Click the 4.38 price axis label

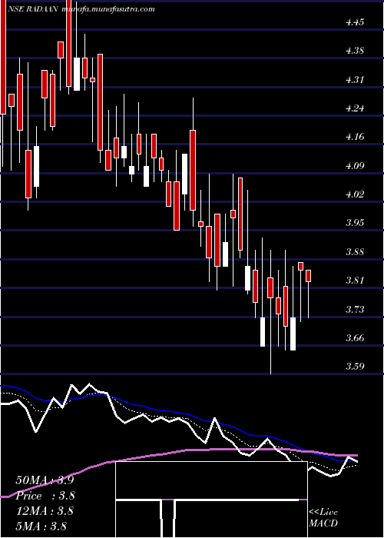355,51
